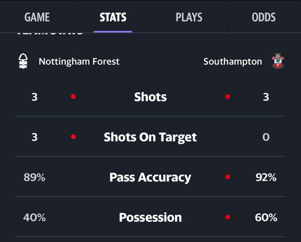This screenshot has width=301, height=242.
Task: Click the Pass Accuracy label
Action: [x=150, y=177]
